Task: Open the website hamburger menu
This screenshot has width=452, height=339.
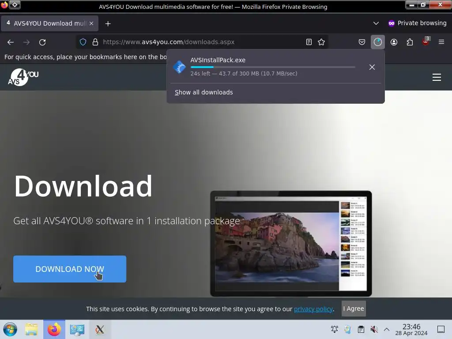Action: pos(437,77)
